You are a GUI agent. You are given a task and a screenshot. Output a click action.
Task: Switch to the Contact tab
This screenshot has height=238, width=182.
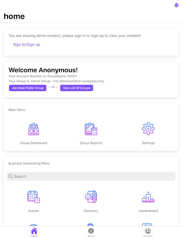point(148,232)
